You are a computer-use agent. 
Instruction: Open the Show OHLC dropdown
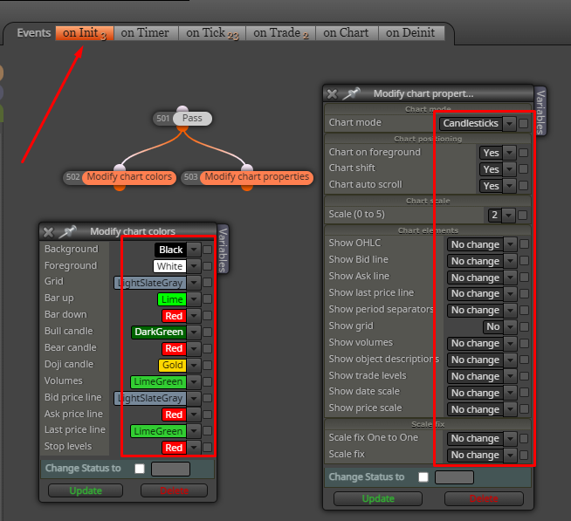coord(482,244)
